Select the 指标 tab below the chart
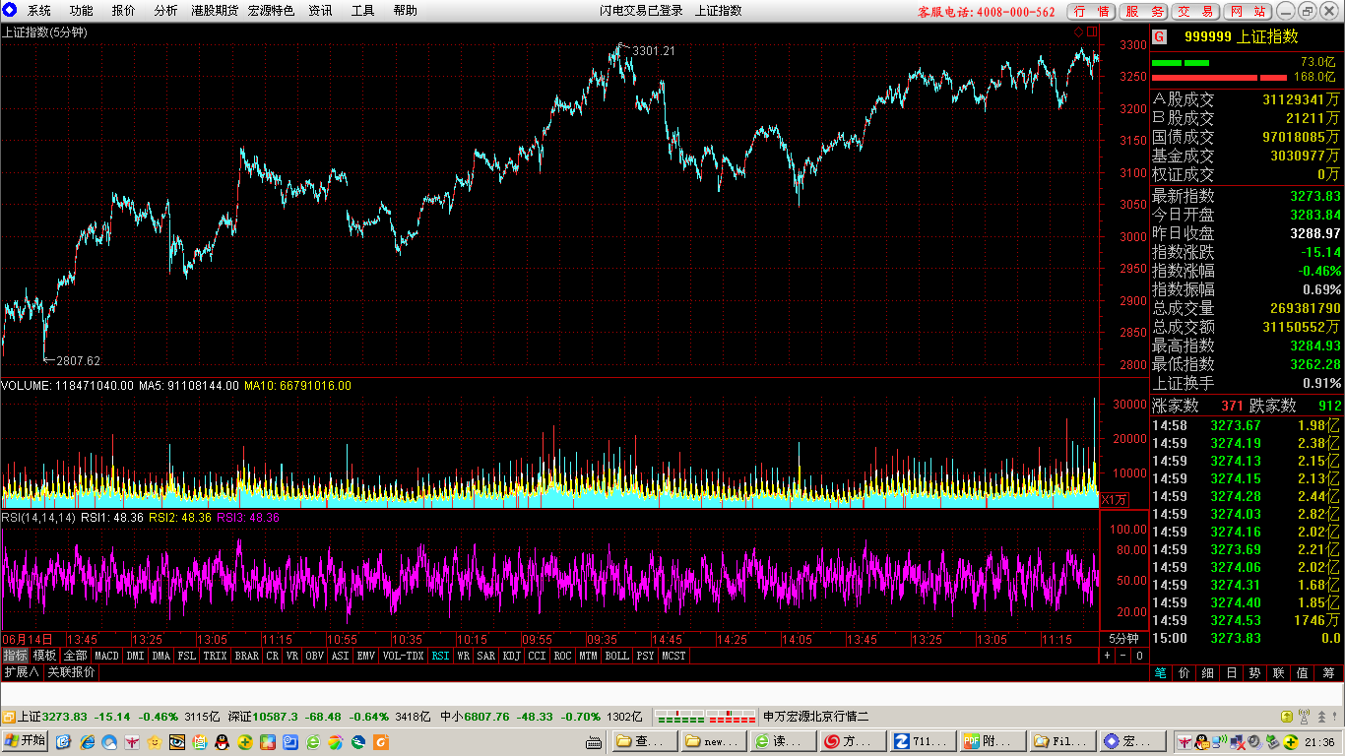 coord(15,656)
